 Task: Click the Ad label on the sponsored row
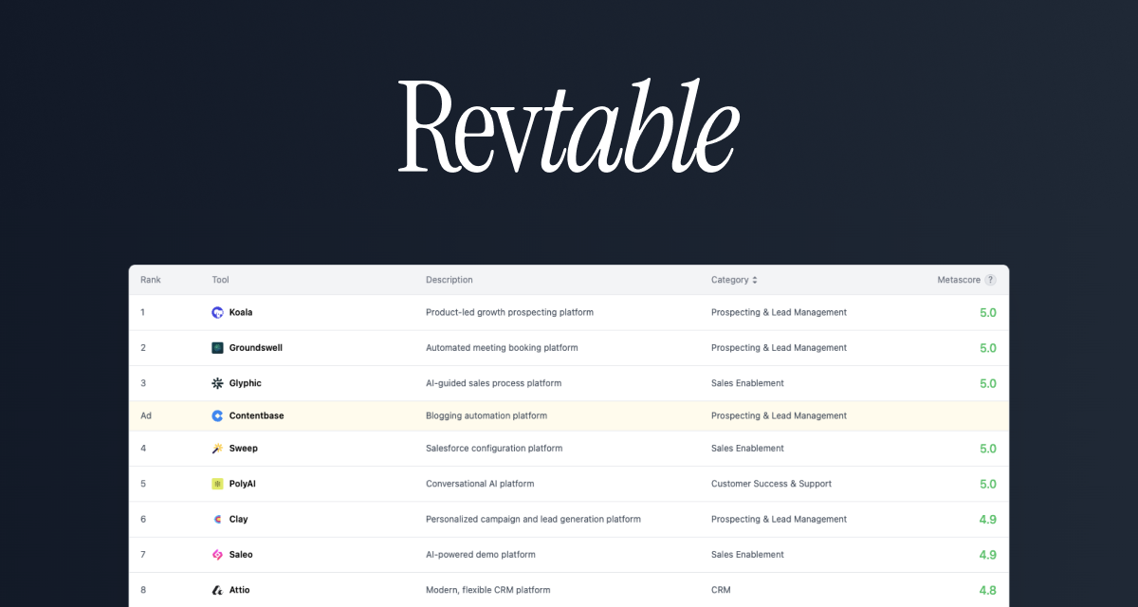pyautogui.click(x=145, y=415)
